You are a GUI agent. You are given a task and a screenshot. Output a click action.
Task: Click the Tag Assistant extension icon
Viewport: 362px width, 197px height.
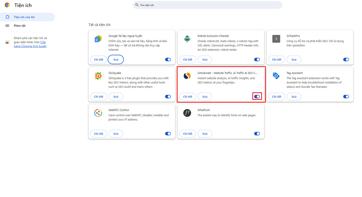coord(276,76)
